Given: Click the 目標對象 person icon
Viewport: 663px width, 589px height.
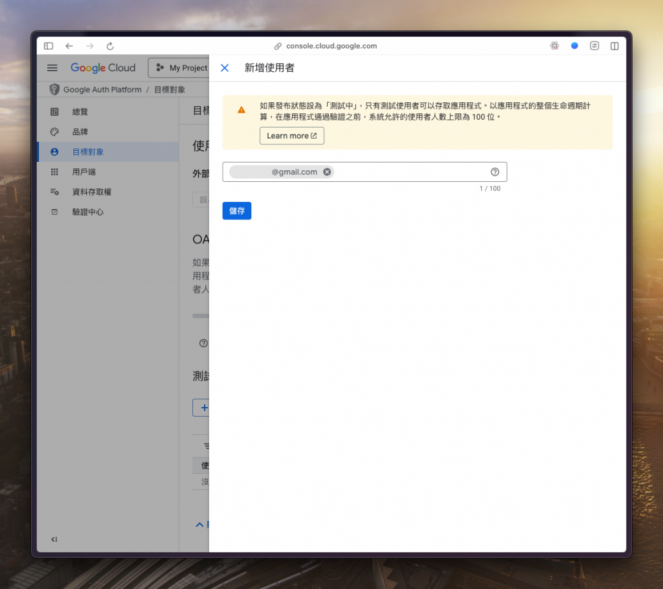Looking at the screenshot, I should [x=54, y=152].
